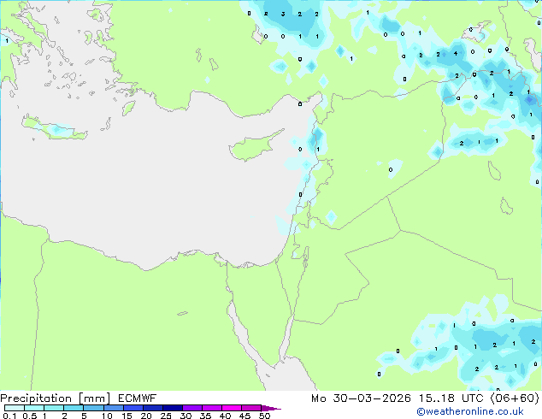Click the above-50 mm legend arrow tip
Screen dimensions: 542x419
(271, 408)
